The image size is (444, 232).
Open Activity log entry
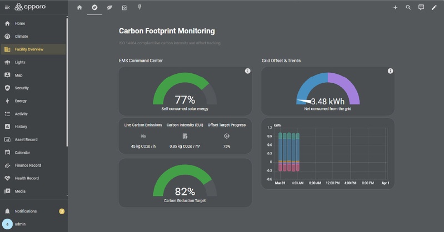tap(21, 114)
